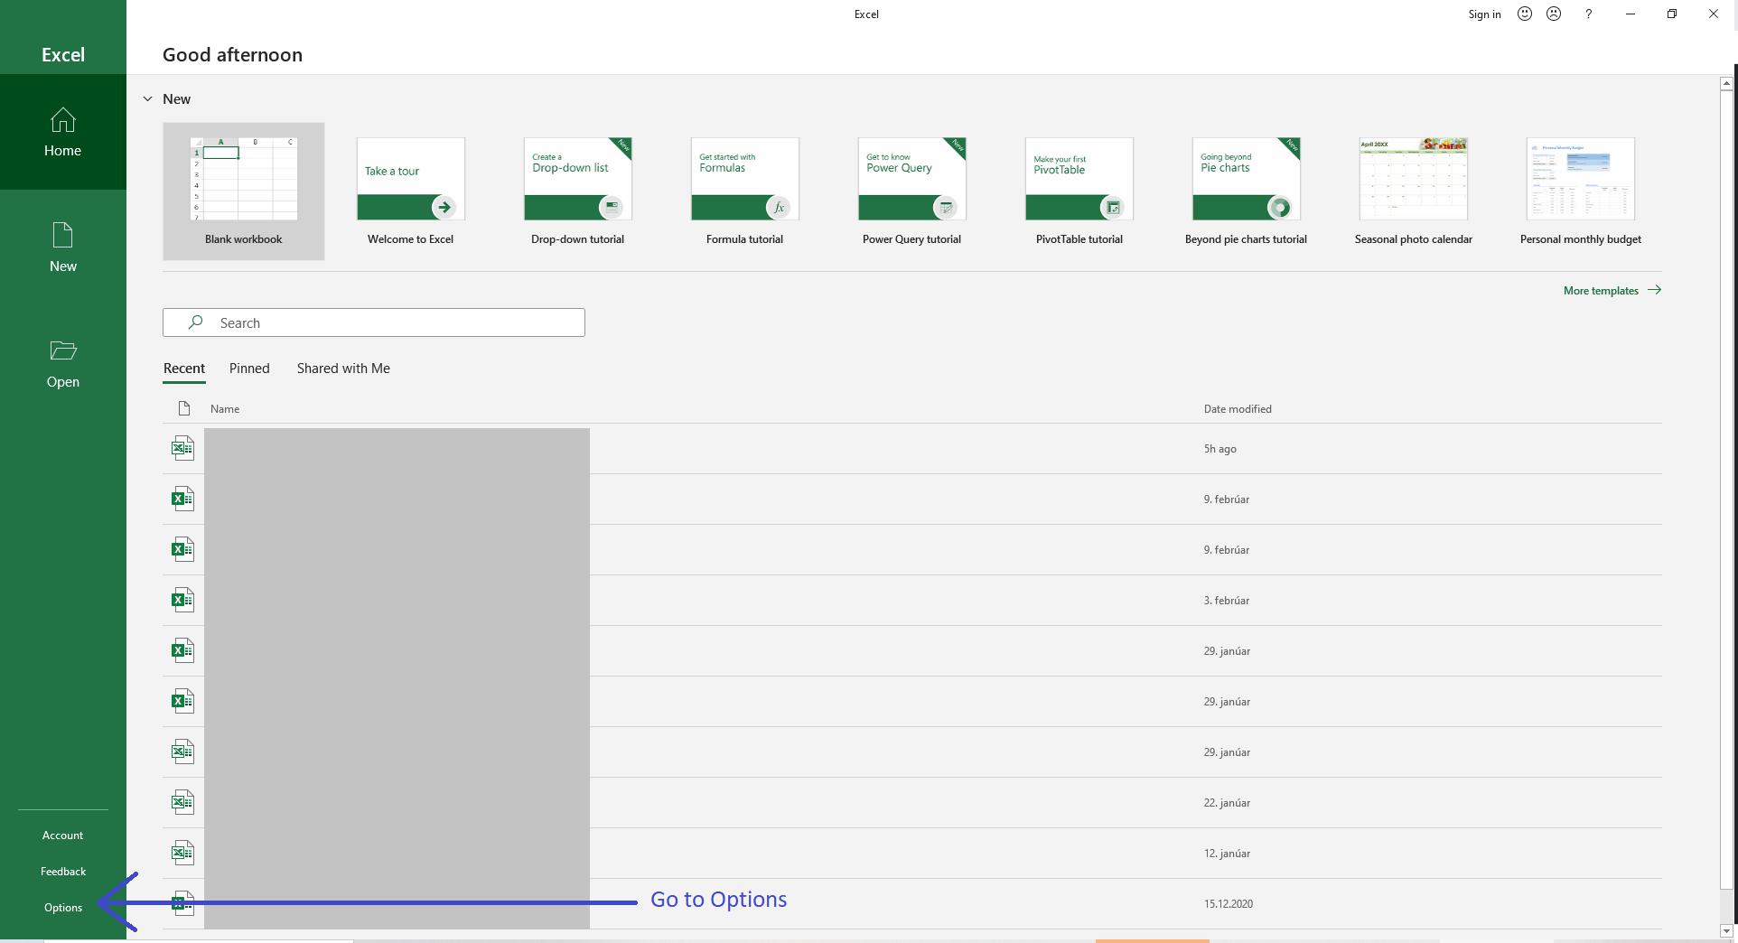The height and width of the screenshot is (943, 1738).
Task: Click the scrollbar up arrow
Action: 1726,83
